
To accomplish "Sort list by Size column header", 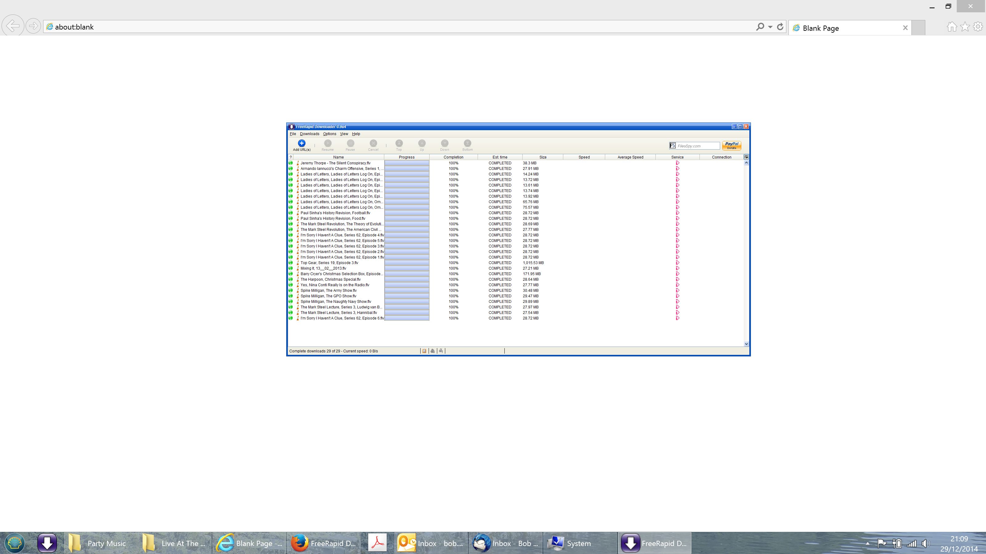I will point(543,157).
